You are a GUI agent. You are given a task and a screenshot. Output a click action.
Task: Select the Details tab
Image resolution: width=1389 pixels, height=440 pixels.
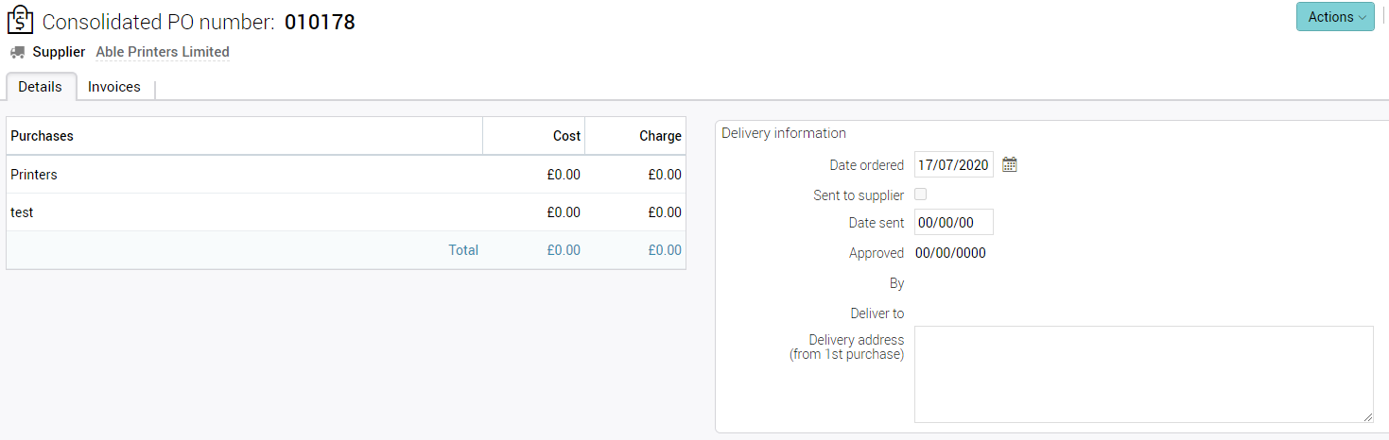(x=41, y=87)
